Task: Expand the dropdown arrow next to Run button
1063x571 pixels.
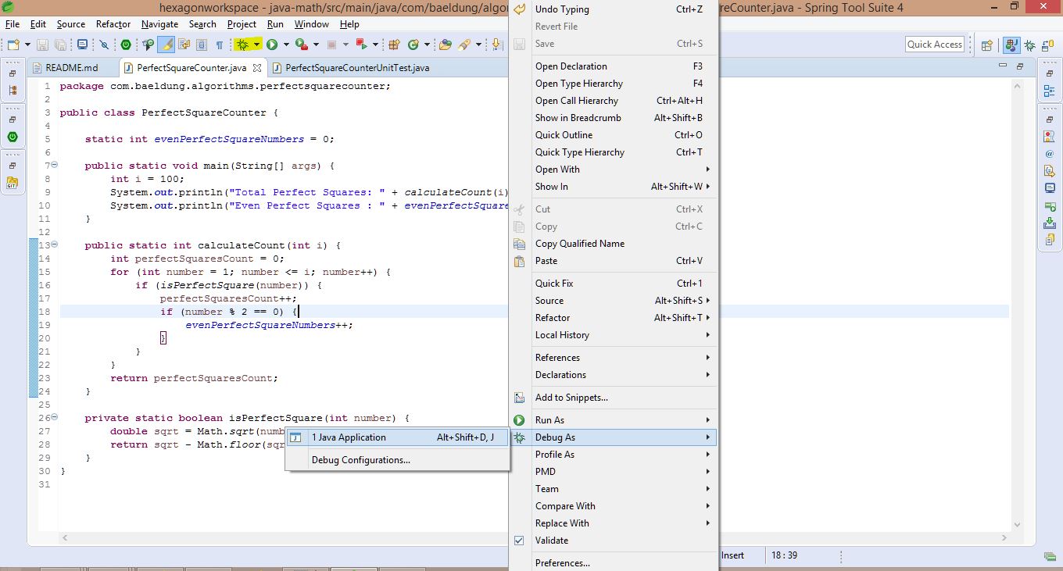Action: pos(285,45)
